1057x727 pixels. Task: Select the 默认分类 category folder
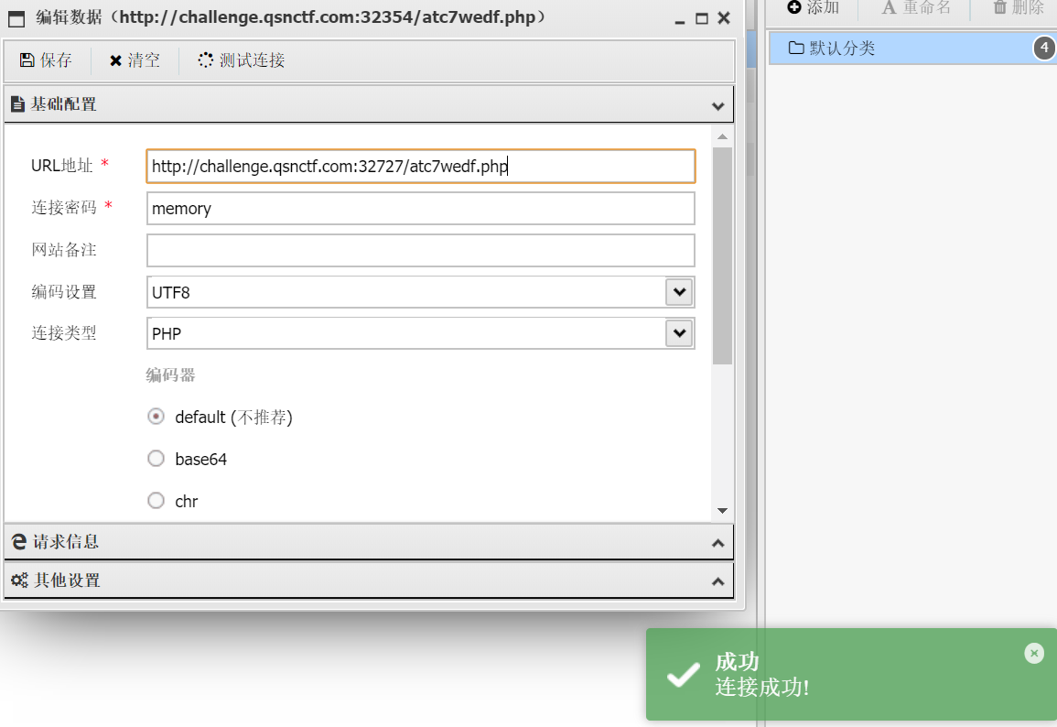coord(912,48)
